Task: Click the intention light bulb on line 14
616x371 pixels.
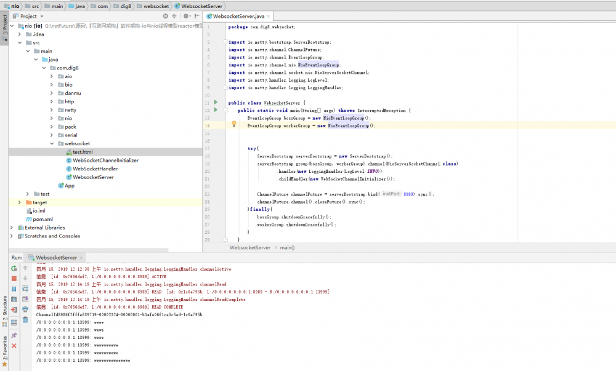Action: tap(234, 124)
